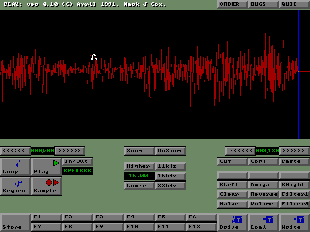Click the 16.00 frequency value field
The image size is (310, 232).
click(139, 176)
